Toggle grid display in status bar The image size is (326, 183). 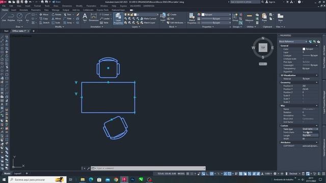(x=187, y=173)
